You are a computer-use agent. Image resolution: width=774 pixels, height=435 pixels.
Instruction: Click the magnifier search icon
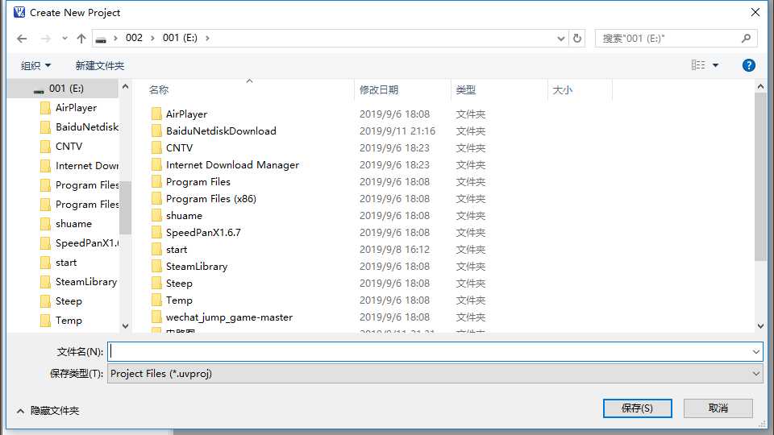click(747, 38)
